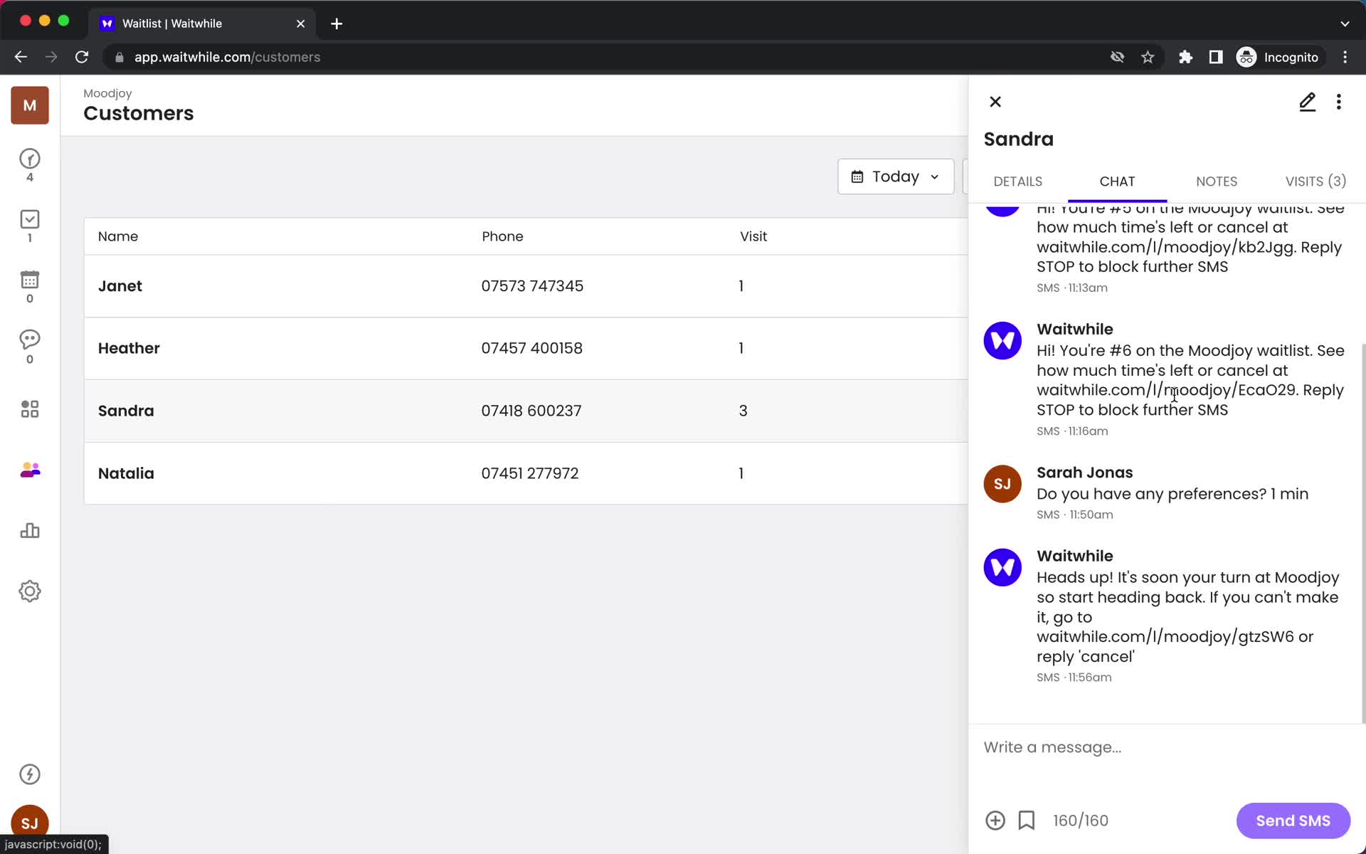Open the resources grid icon in sidebar

point(30,409)
